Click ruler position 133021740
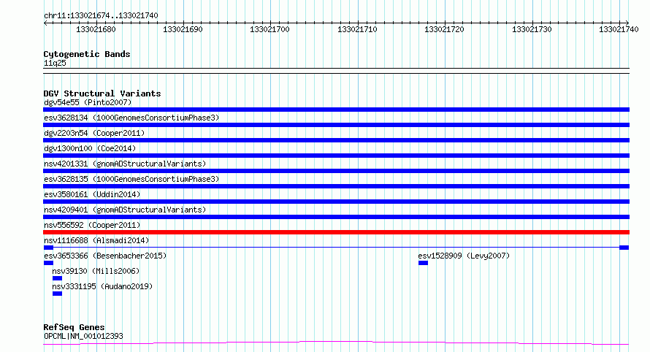The image size is (650, 352). point(619,29)
